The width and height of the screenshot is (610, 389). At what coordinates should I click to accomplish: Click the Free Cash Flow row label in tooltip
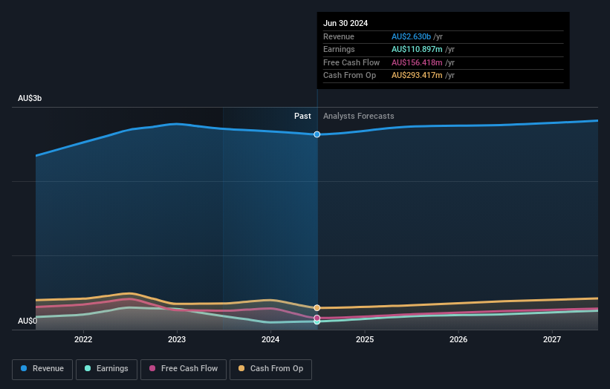click(351, 62)
